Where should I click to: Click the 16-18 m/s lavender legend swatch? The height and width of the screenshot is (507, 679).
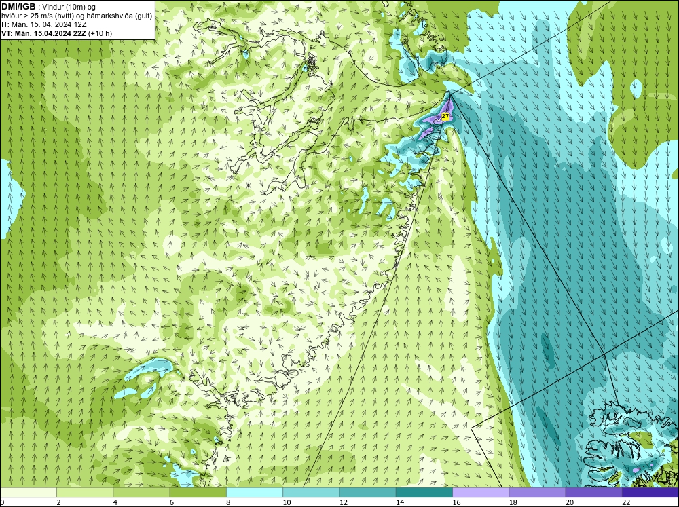tap(481, 493)
